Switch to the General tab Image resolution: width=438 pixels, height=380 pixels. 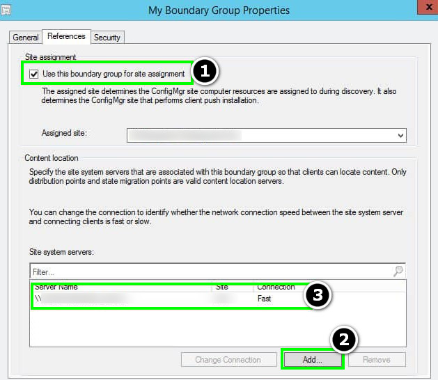tap(26, 38)
